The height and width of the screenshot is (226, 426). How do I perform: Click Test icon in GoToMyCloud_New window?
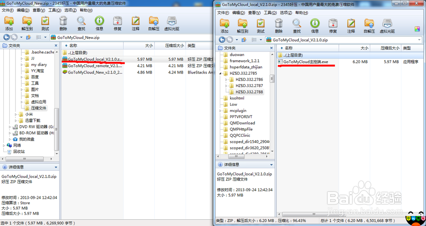coord(45,21)
